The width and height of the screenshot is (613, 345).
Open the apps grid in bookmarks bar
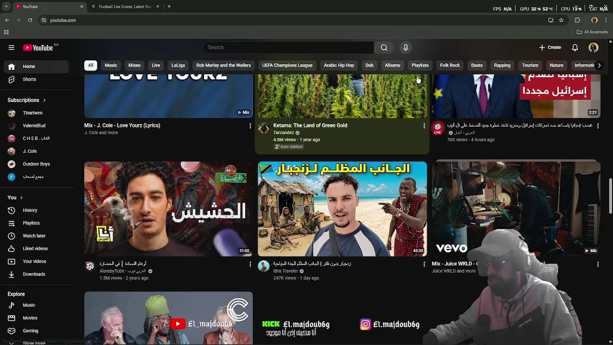(6, 32)
